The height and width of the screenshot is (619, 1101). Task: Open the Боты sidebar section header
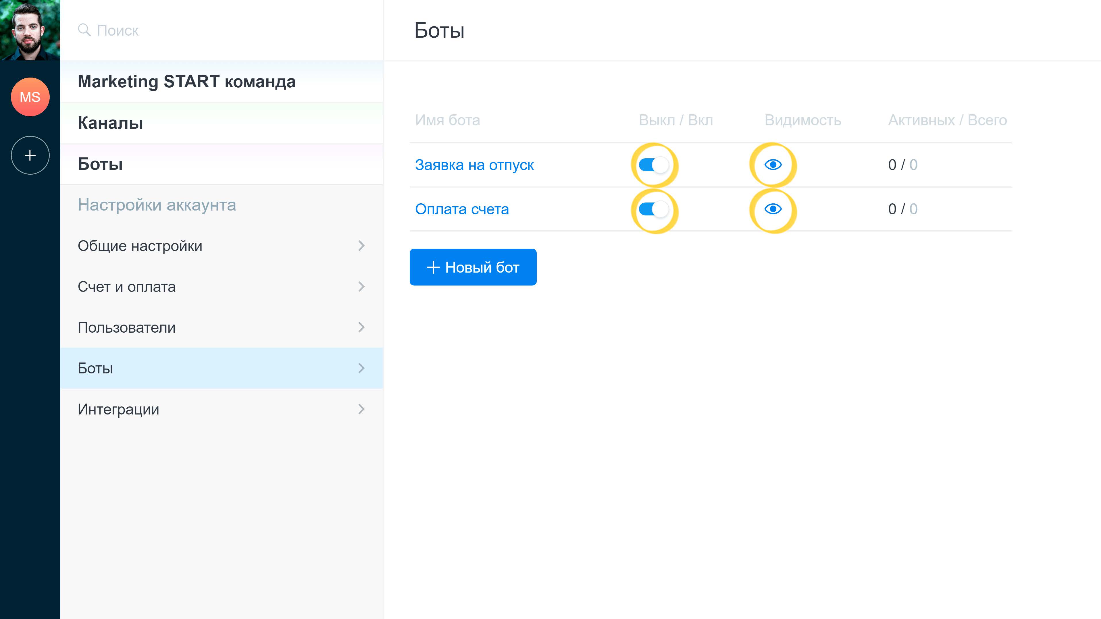tap(100, 164)
